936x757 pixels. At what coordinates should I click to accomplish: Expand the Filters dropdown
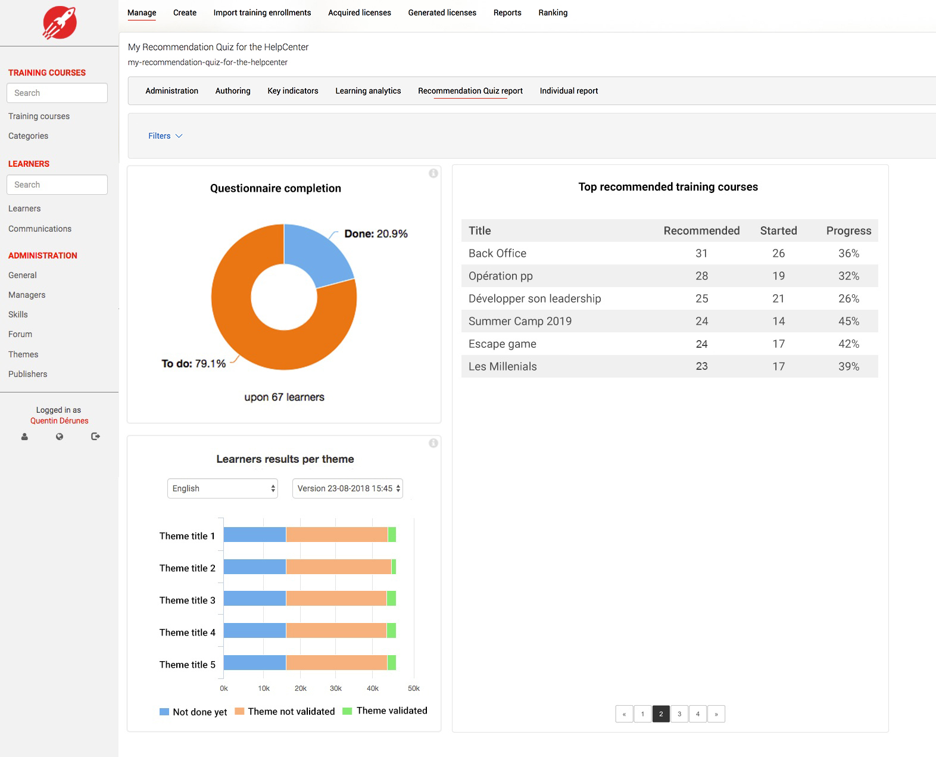point(166,136)
